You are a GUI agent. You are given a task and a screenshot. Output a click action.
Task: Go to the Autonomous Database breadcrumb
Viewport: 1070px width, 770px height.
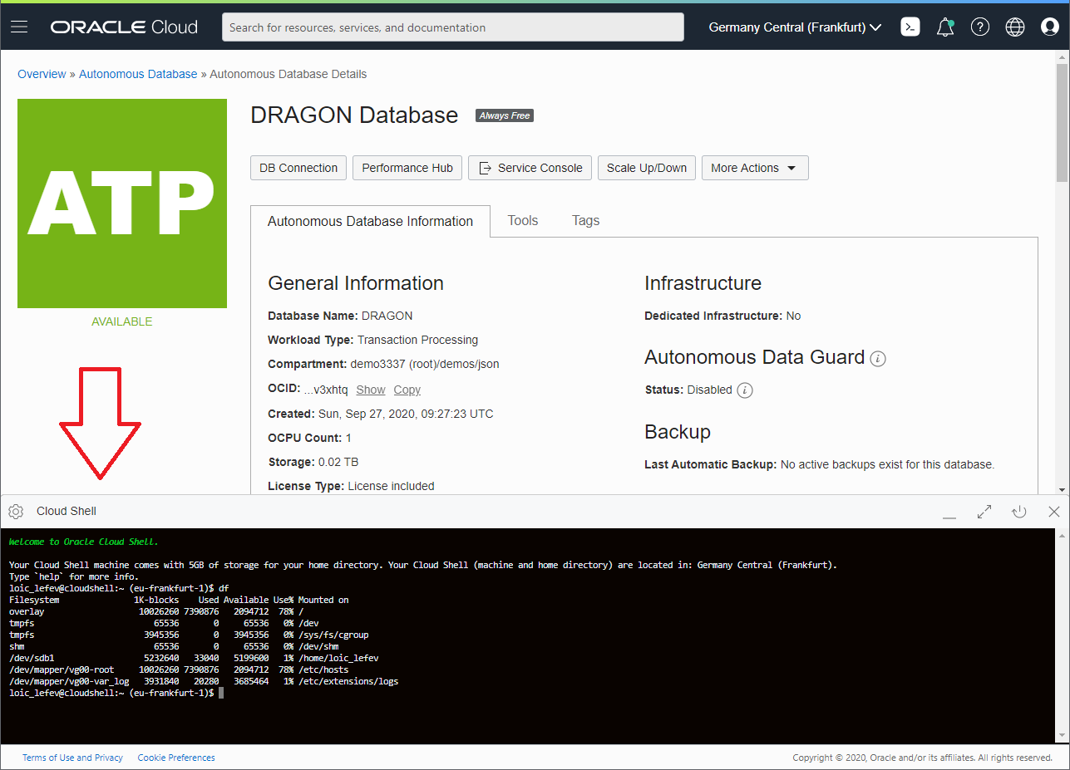tap(138, 74)
